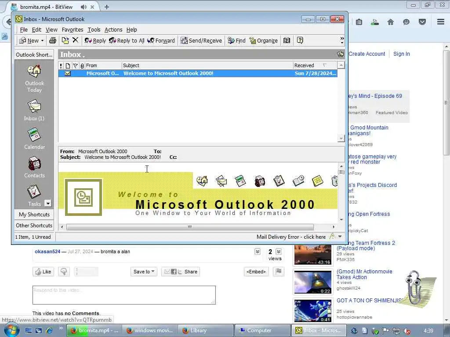Image resolution: width=450 pixels, height=337 pixels.
Task: Reply to the selected message
Action: 95,41
